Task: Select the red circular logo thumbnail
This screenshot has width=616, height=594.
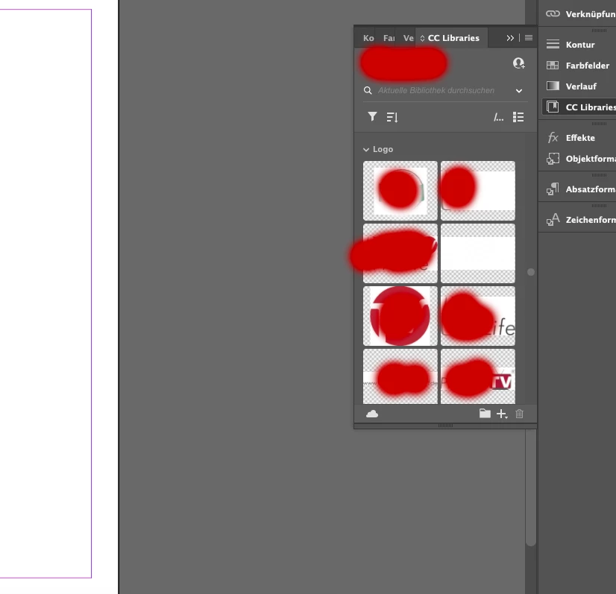Action: [x=400, y=316]
